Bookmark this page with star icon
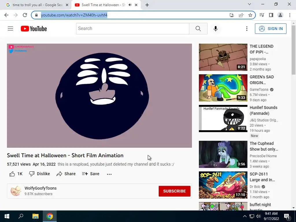 pos(250,15)
